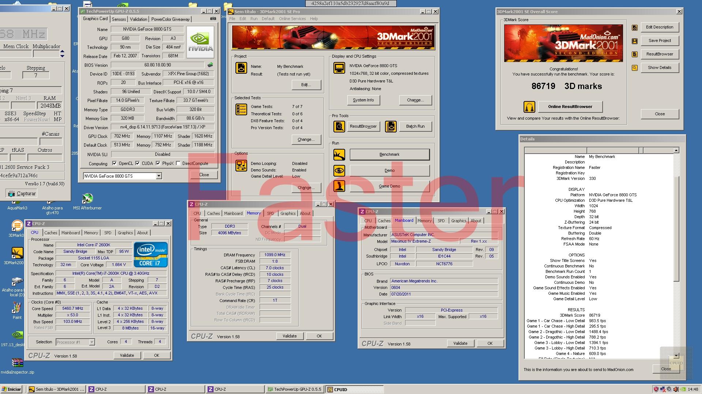Image resolution: width=702 pixels, height=394 pixels.
Task: Switch to the Sensors tab in GPU-Z
Action: pos(119,19)
